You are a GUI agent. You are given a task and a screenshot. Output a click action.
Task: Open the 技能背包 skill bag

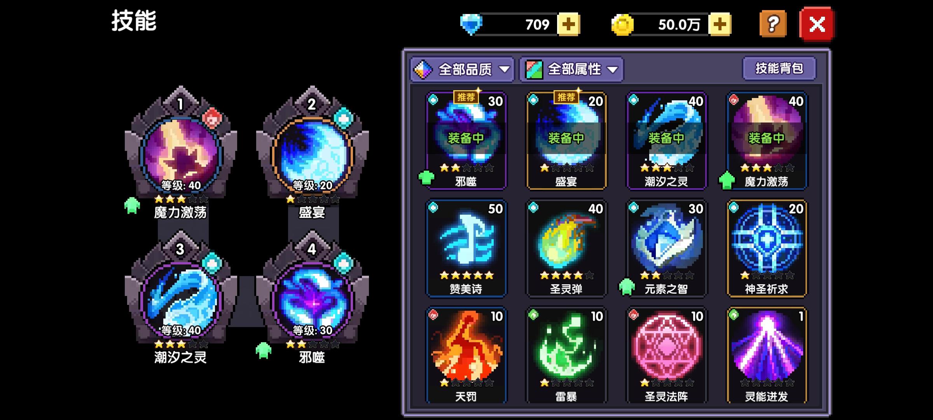click(779, 69)
